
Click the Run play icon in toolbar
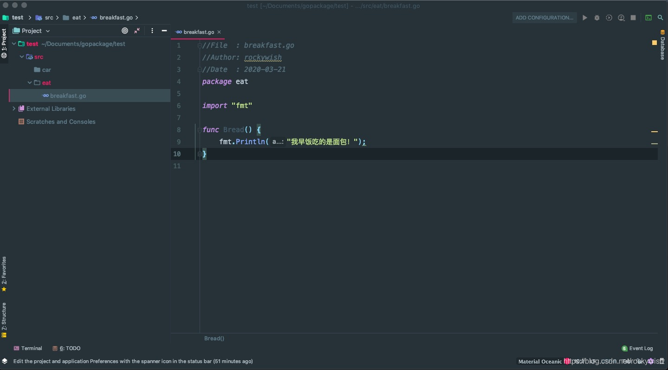585,18
